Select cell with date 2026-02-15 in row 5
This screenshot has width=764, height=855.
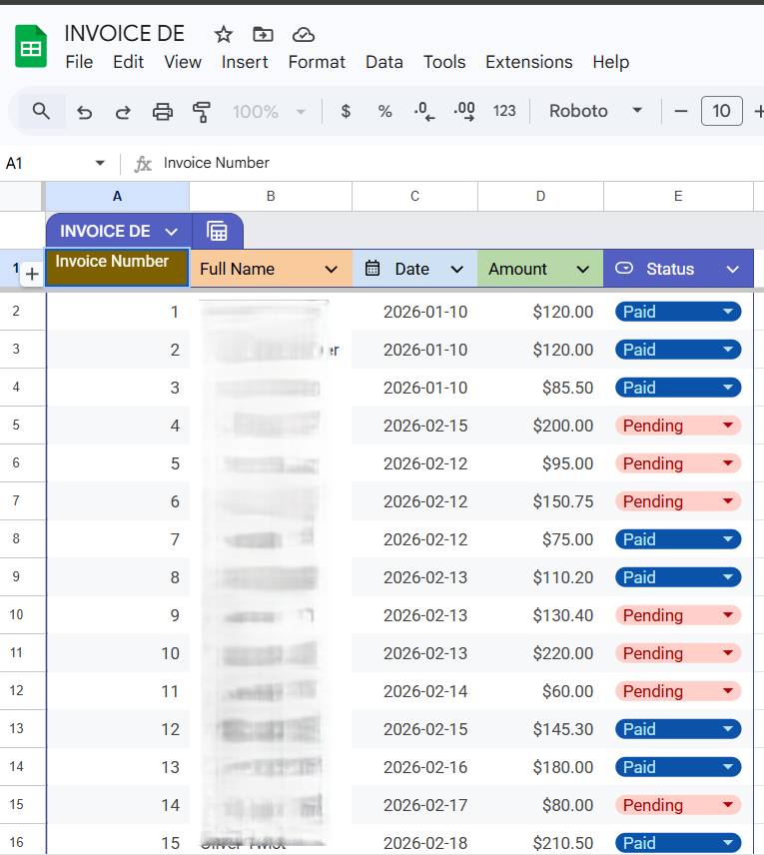click(x=415, y=426)
